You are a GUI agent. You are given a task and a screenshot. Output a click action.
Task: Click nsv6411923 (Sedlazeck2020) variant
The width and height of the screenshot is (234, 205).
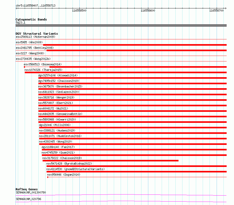(x=59, y=92)
